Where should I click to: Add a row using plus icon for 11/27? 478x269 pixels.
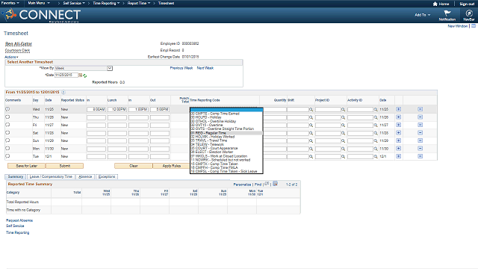(398, 125)
